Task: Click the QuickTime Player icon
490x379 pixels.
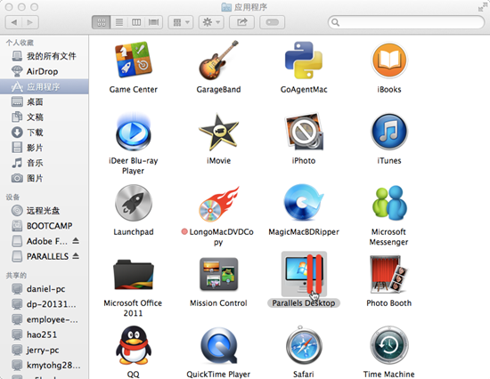Action: [218, 345]
